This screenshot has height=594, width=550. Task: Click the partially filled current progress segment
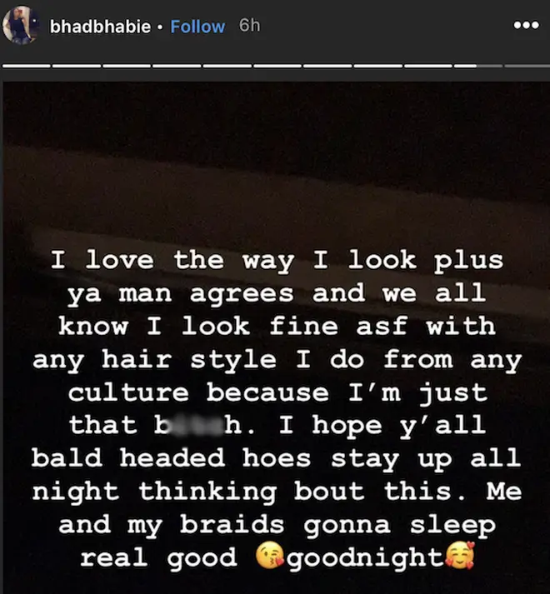(477, 66)
